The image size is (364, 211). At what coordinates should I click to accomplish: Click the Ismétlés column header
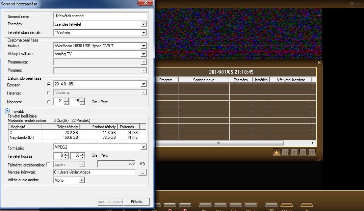pos(261,80)
